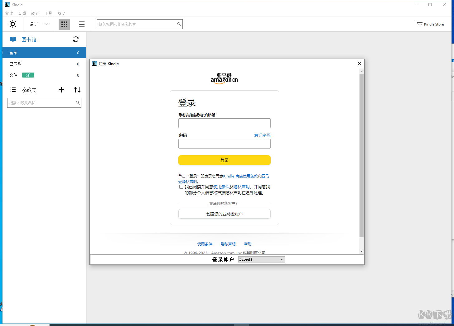Sync the library with the refresh icon
This screenshot has height=326, width=454.
click(x=76, y=39)
